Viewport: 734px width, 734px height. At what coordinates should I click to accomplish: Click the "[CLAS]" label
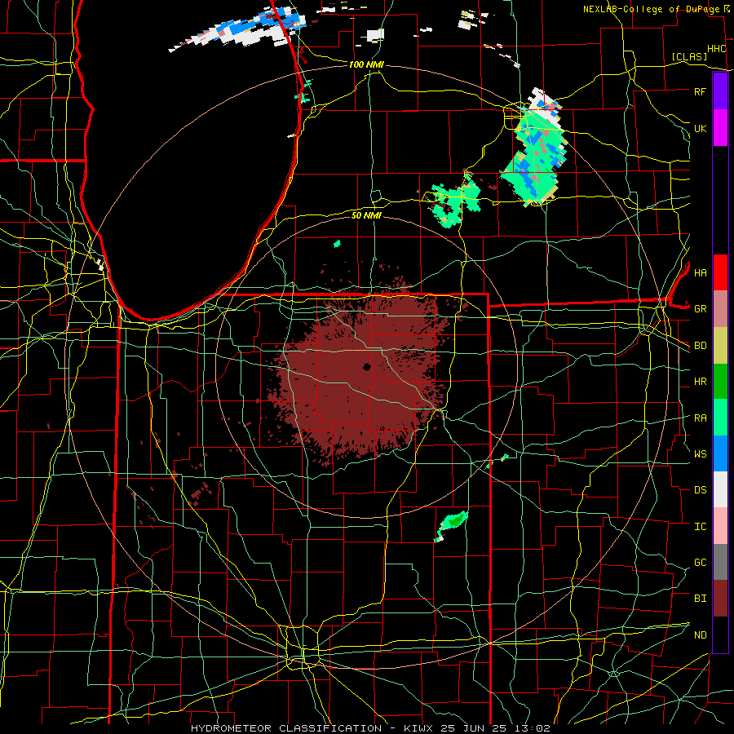coord(689,56)
